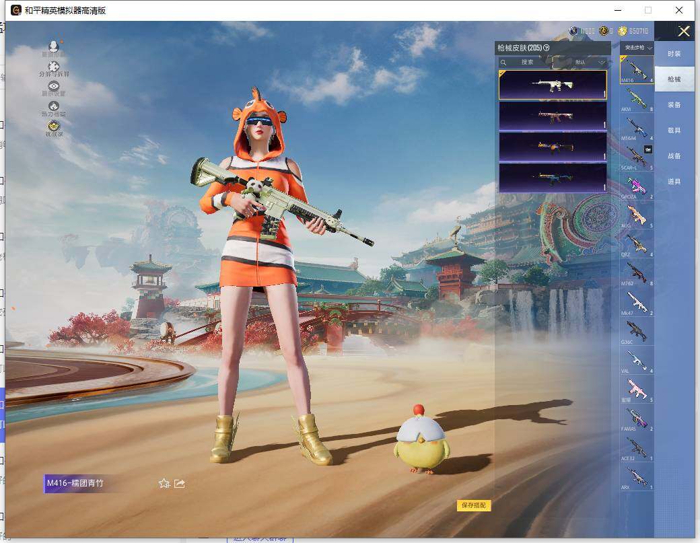Select the Mk47 weapon in the list
Screen dimensions: 700x543
pos(637,302)
